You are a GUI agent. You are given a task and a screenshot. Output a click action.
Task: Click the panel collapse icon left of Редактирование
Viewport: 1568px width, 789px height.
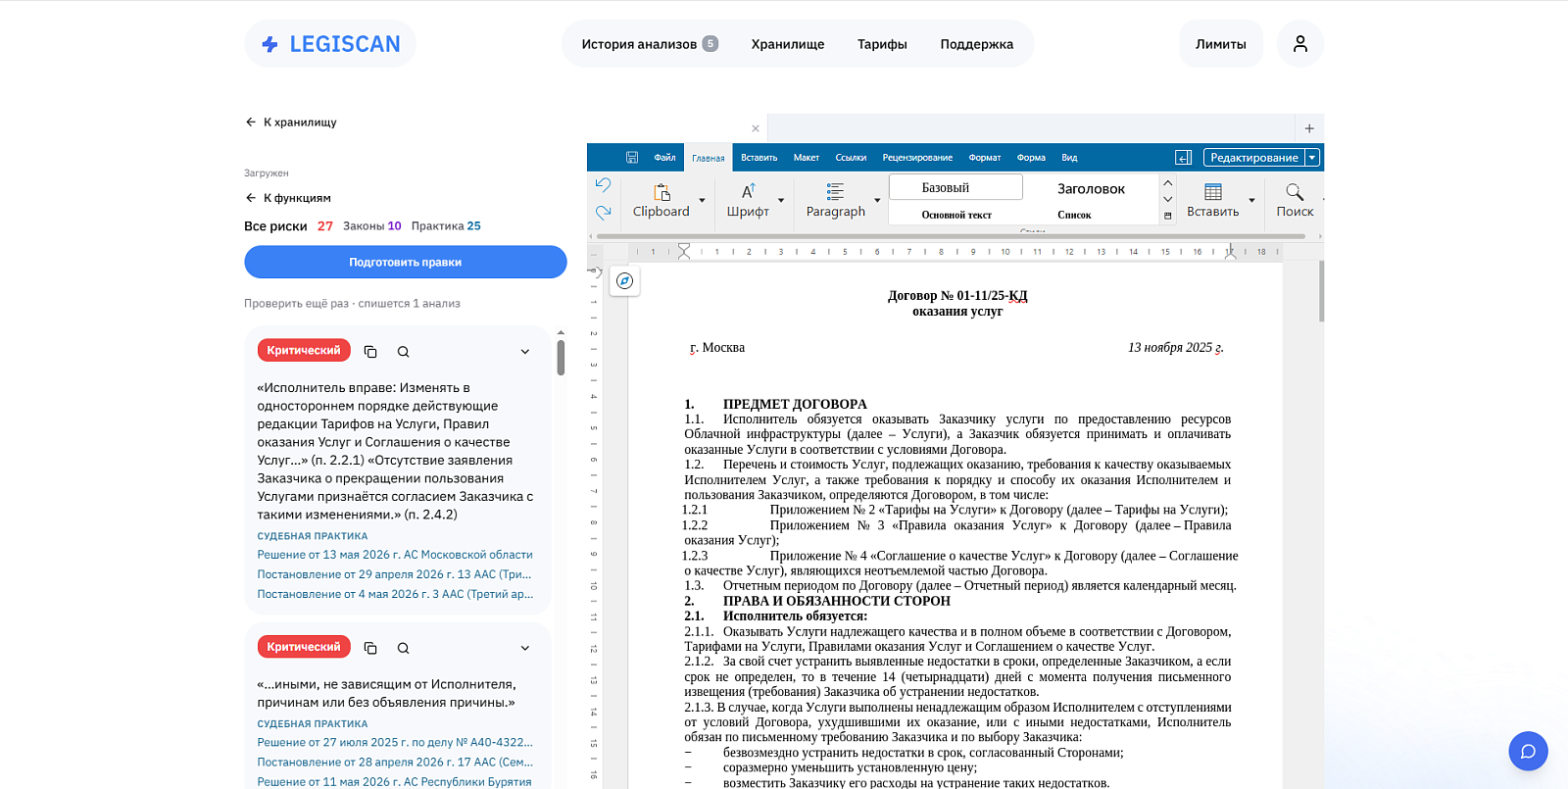[x=1184, y=158]
